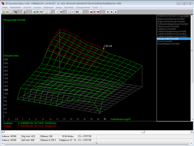Open the Setup menu

pyautogui.click(x=59, y=7)
